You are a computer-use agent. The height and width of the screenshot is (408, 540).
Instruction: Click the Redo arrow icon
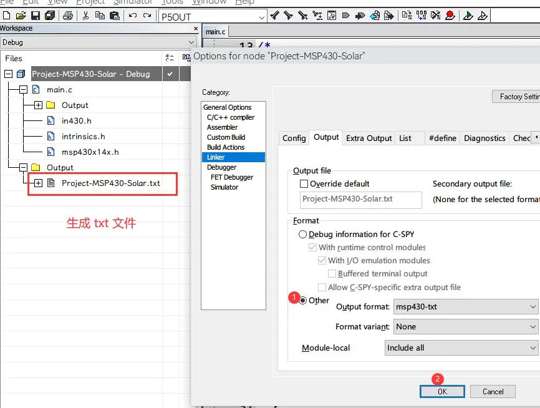(147, 16)
